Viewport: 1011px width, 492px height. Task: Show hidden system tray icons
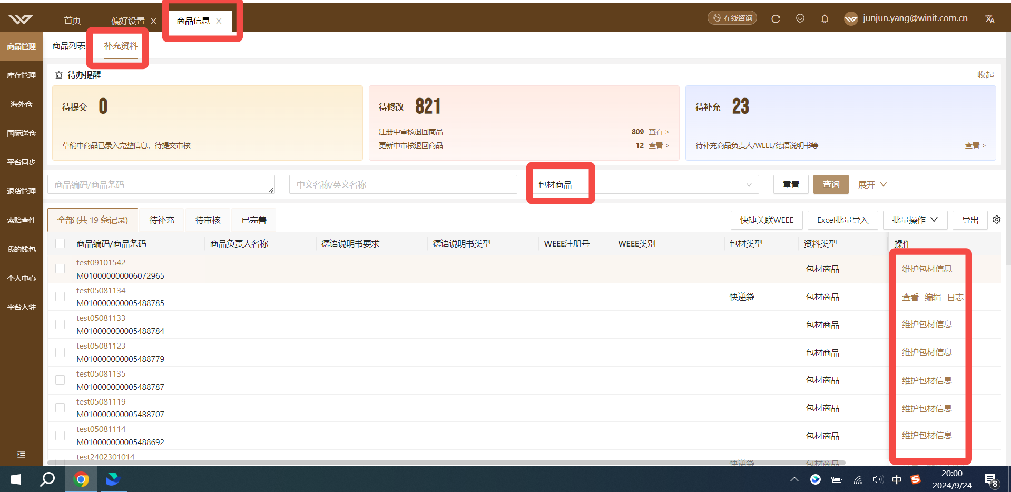(794, 479)
